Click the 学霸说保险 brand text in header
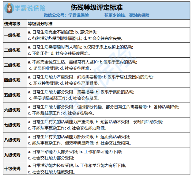The image size is (192, 177). click(x=30, y=8)
